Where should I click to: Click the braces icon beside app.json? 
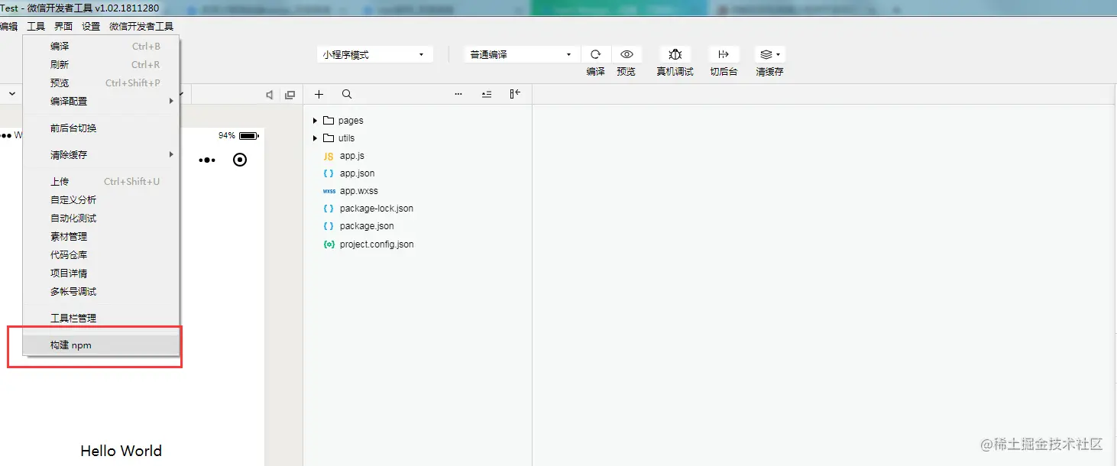[x=329, y=173]
